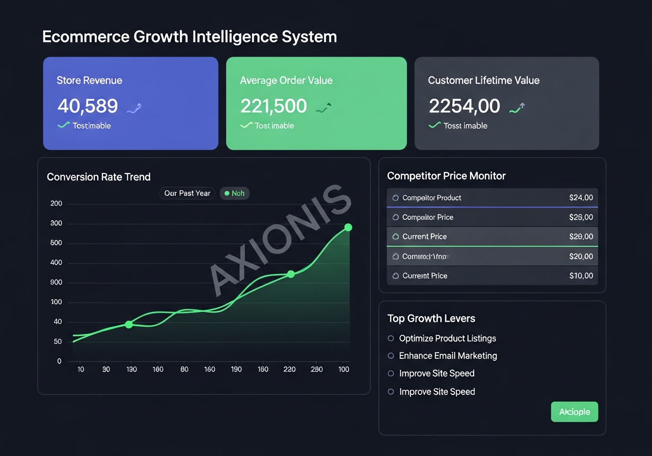Select the bullet next to Optimize Product Listings
The width and height of the screenshot is (652, 456).
[390, 338]
